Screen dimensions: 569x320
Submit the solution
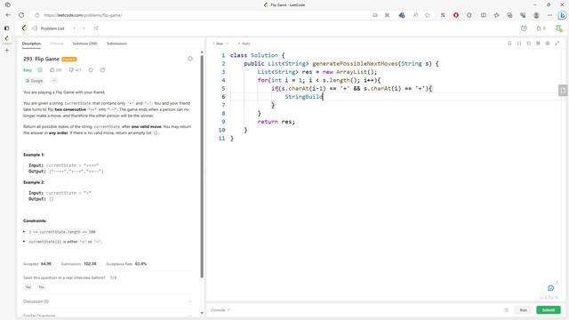[549, 310]
